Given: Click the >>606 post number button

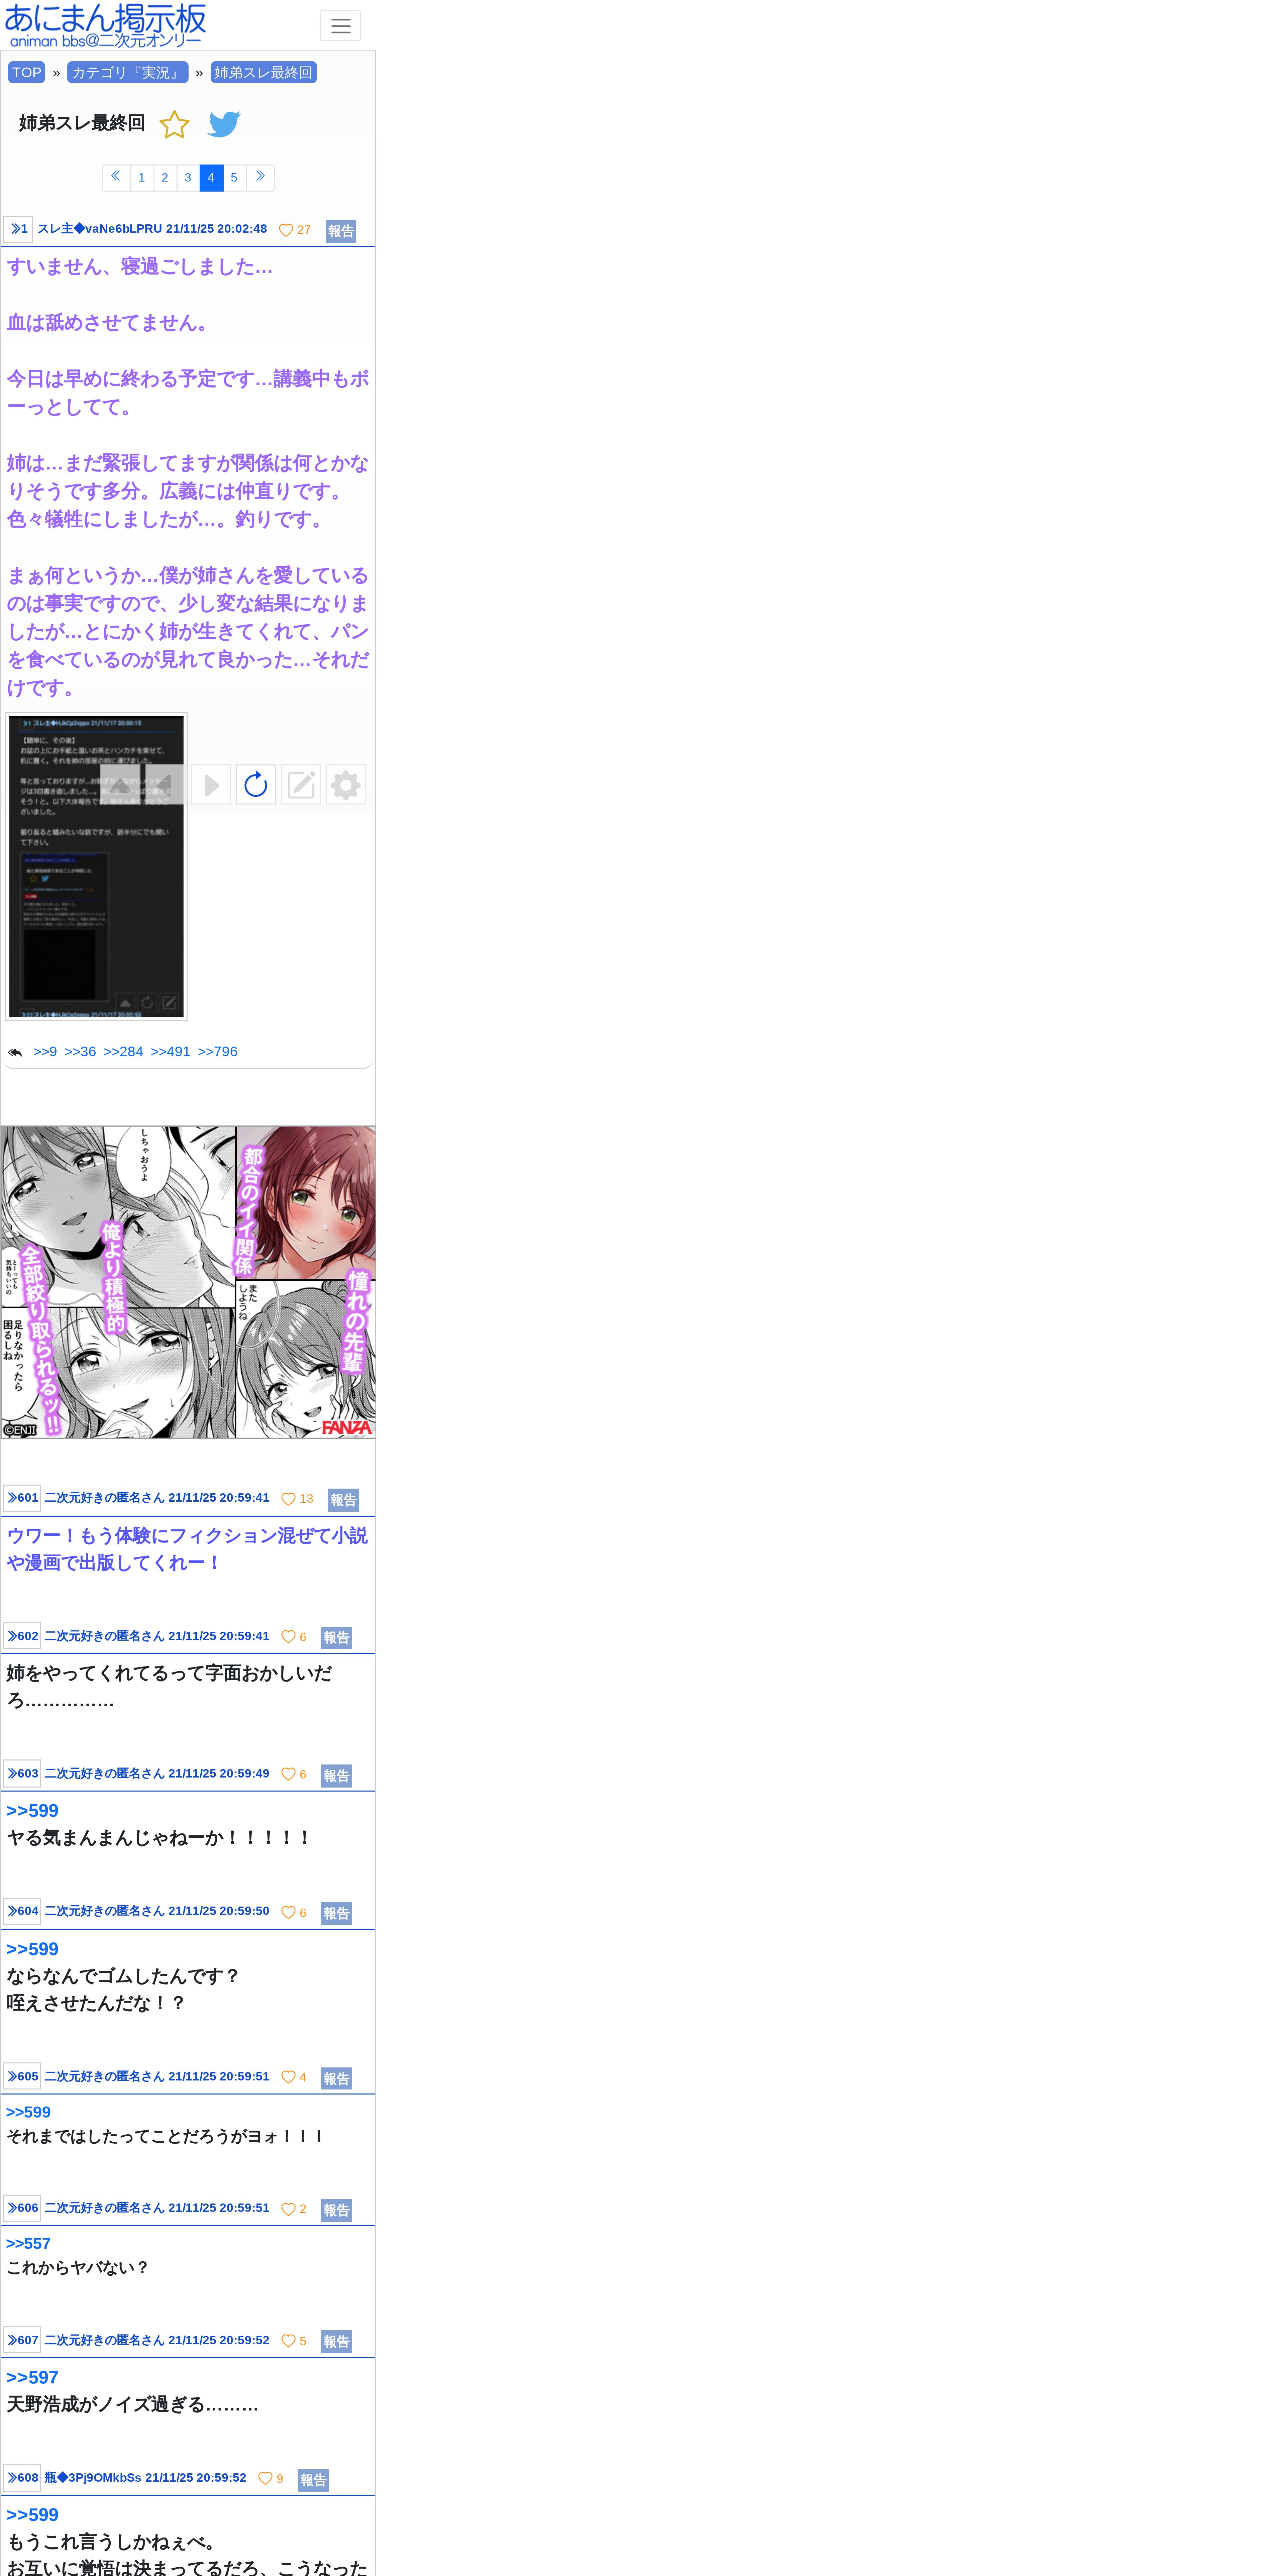Looking at the screenshot, I should pos(22,2208).
